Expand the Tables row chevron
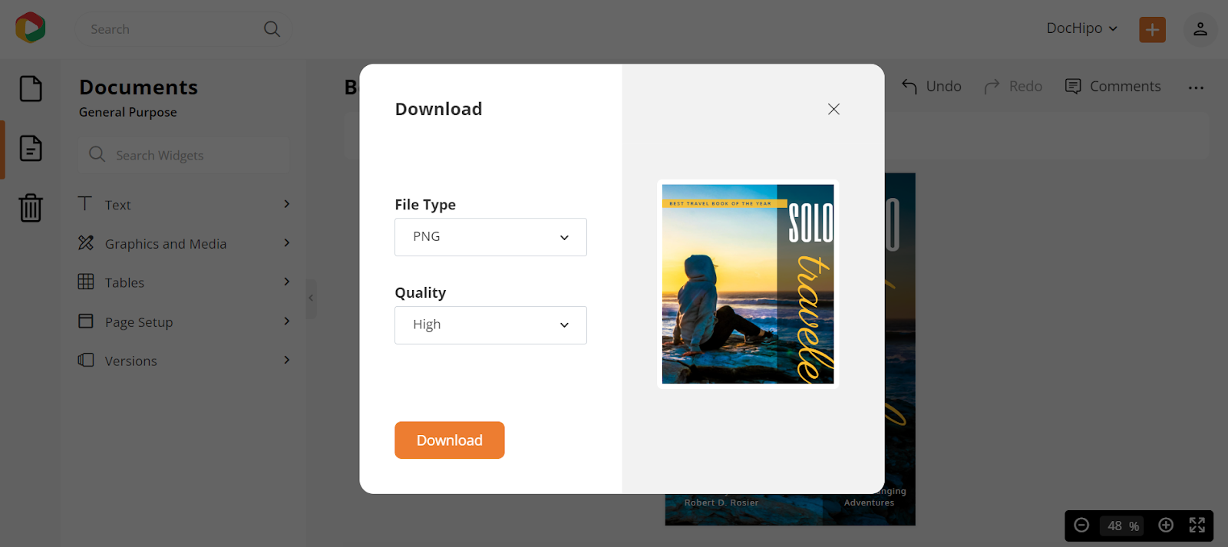The width and height of the screenshot is (1228, 547). coord(286,282)
